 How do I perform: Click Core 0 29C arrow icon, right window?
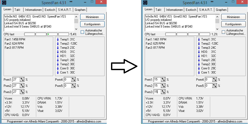(199, 68)
